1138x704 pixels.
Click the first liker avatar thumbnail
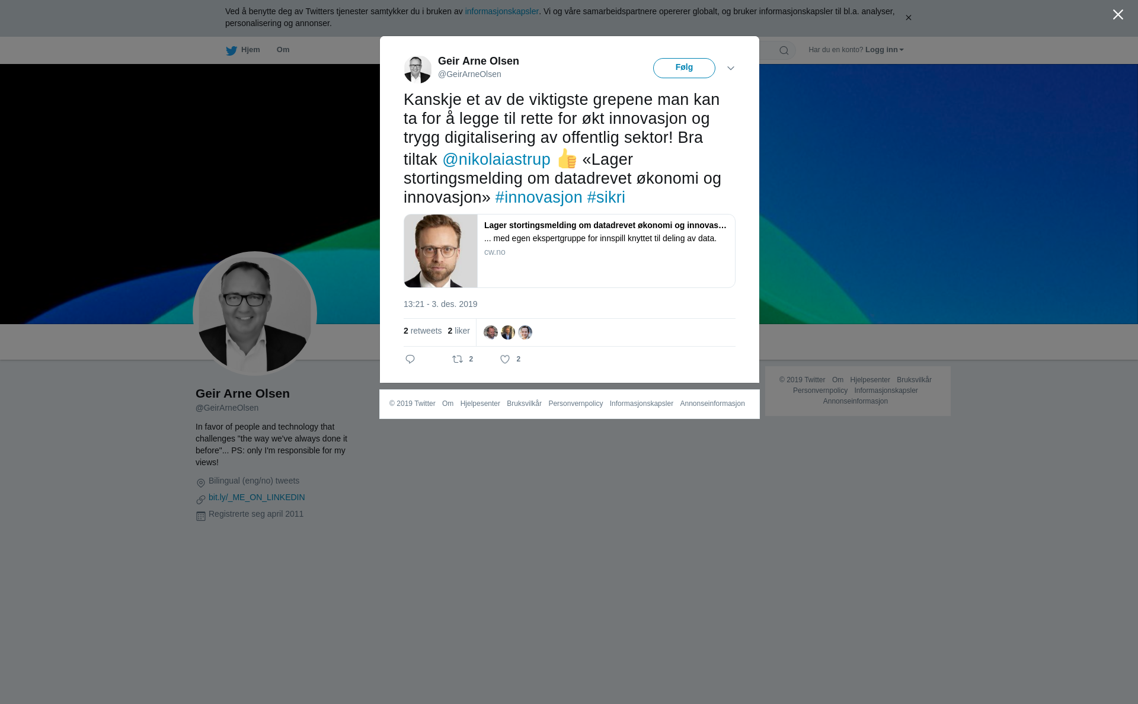tap(491, 332)
